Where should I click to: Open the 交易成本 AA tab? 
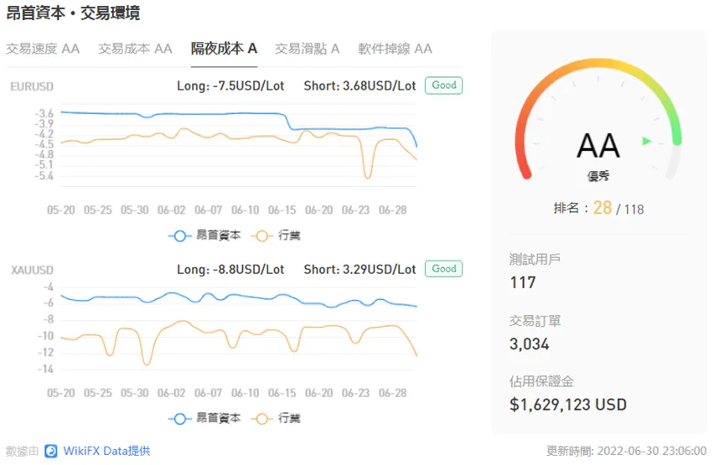pyautogui.click(x=135, y=49)
